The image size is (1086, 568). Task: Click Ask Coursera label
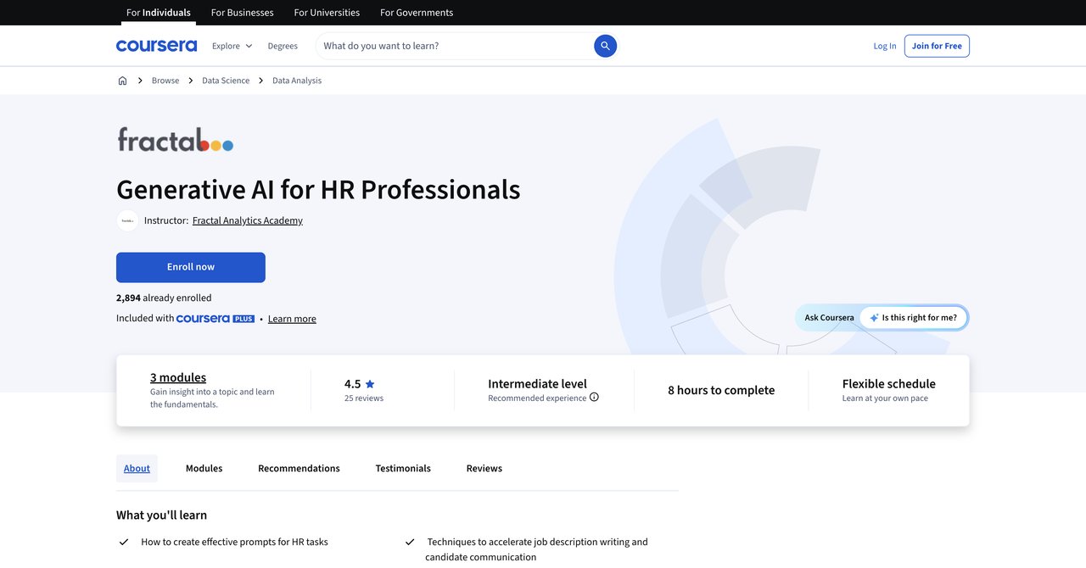[x=830, y=318]
